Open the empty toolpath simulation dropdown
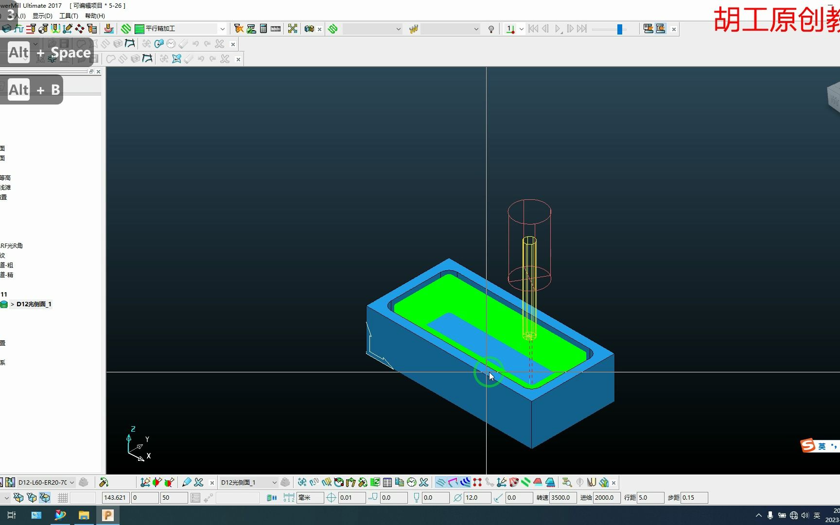The image size is (840, 525). (399, 29)
